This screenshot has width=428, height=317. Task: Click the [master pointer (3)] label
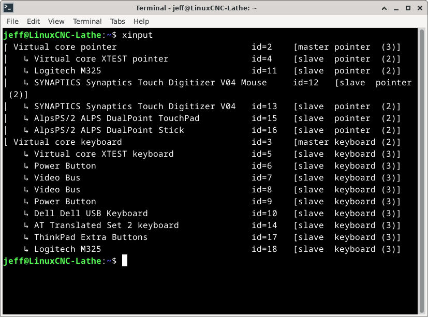347,47
